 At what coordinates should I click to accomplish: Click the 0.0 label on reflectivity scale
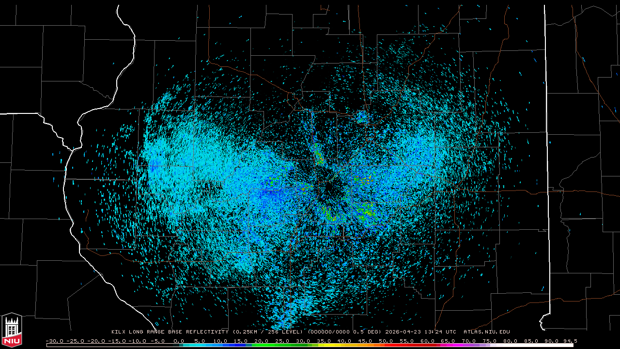point(179,341)
